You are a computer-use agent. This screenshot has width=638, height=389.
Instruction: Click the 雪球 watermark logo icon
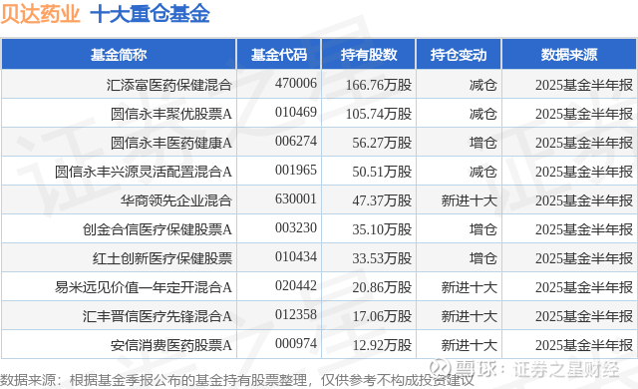(441, 368)
